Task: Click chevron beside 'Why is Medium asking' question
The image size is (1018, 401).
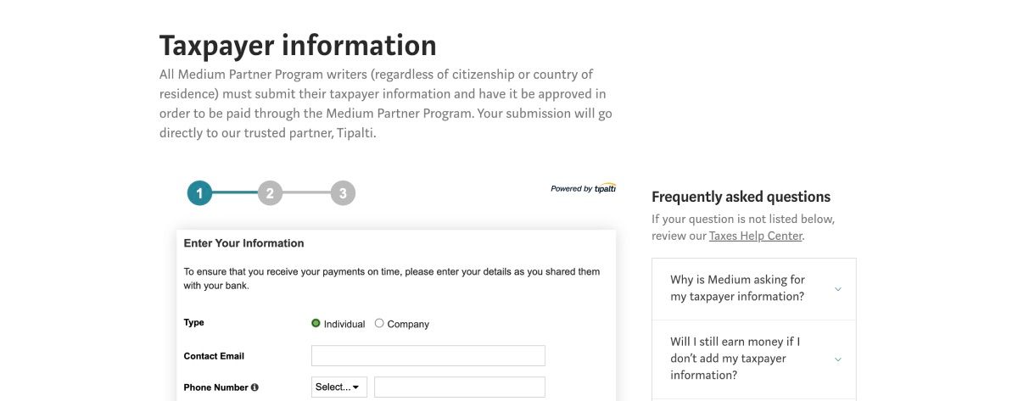Action: click(x=838, y=289)
